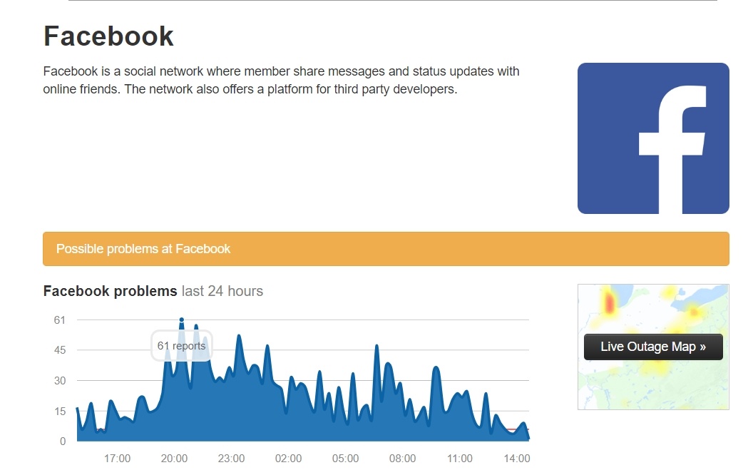This screenshot has height=475, width=748.
Task: Open the Live Outage Map
Action: tap(652, 347)
